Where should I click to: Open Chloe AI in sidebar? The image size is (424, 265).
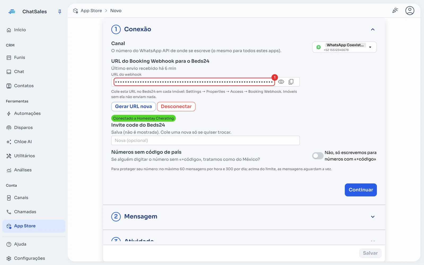pos(34,142)
